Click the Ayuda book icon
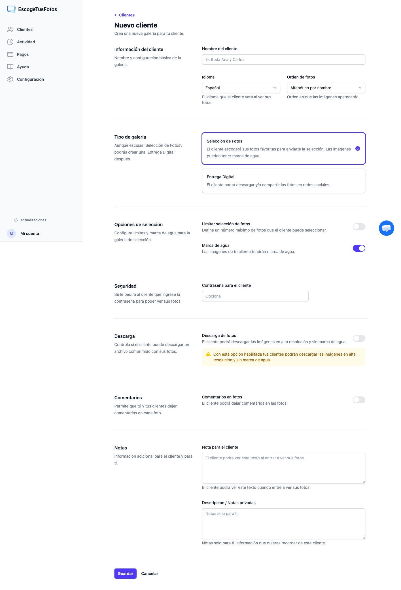 pyautogui.click(x=10, y=67)
